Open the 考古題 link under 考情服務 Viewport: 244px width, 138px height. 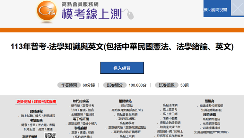point(42,125)
